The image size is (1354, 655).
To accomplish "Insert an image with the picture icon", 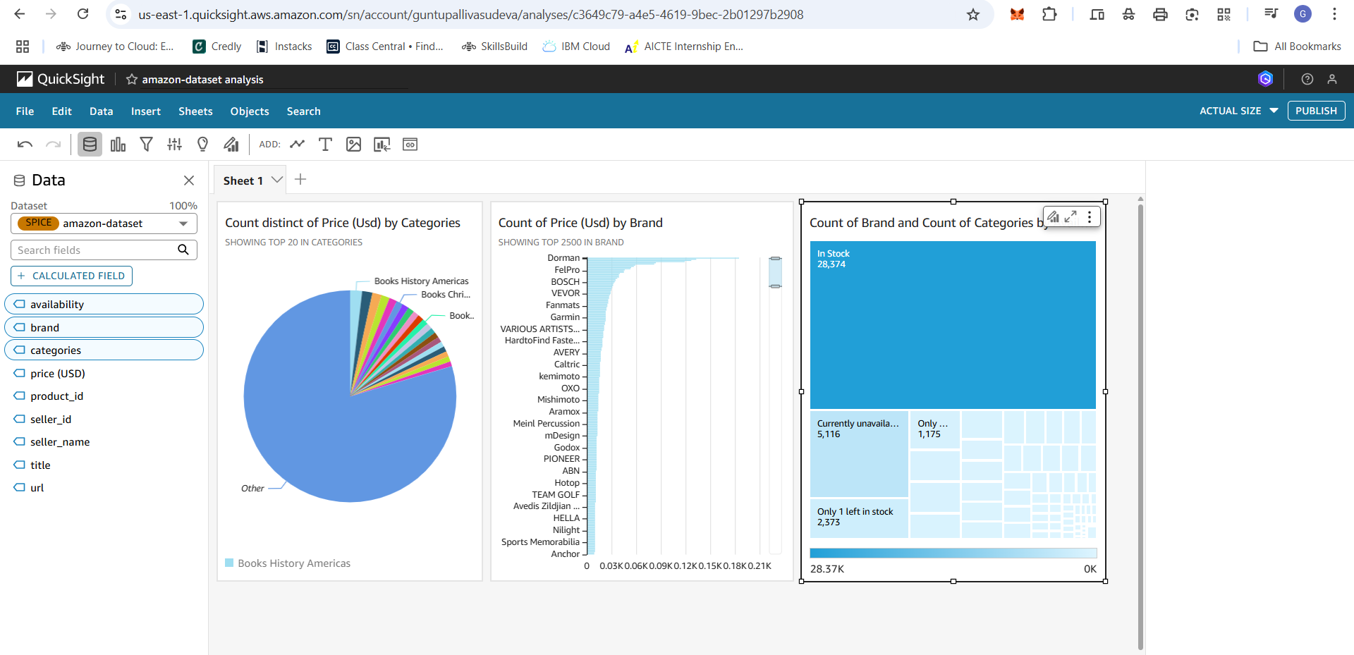I will (x=353, y=144).
